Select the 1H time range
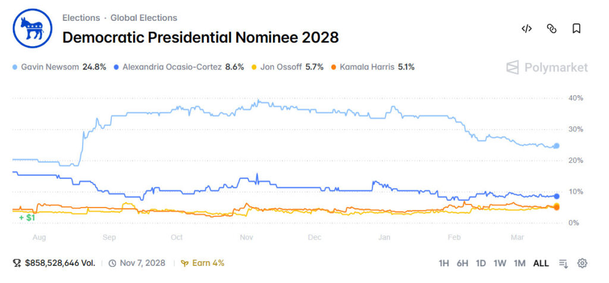The height and width of the screenshot is (283, 609). pos(444,263)
